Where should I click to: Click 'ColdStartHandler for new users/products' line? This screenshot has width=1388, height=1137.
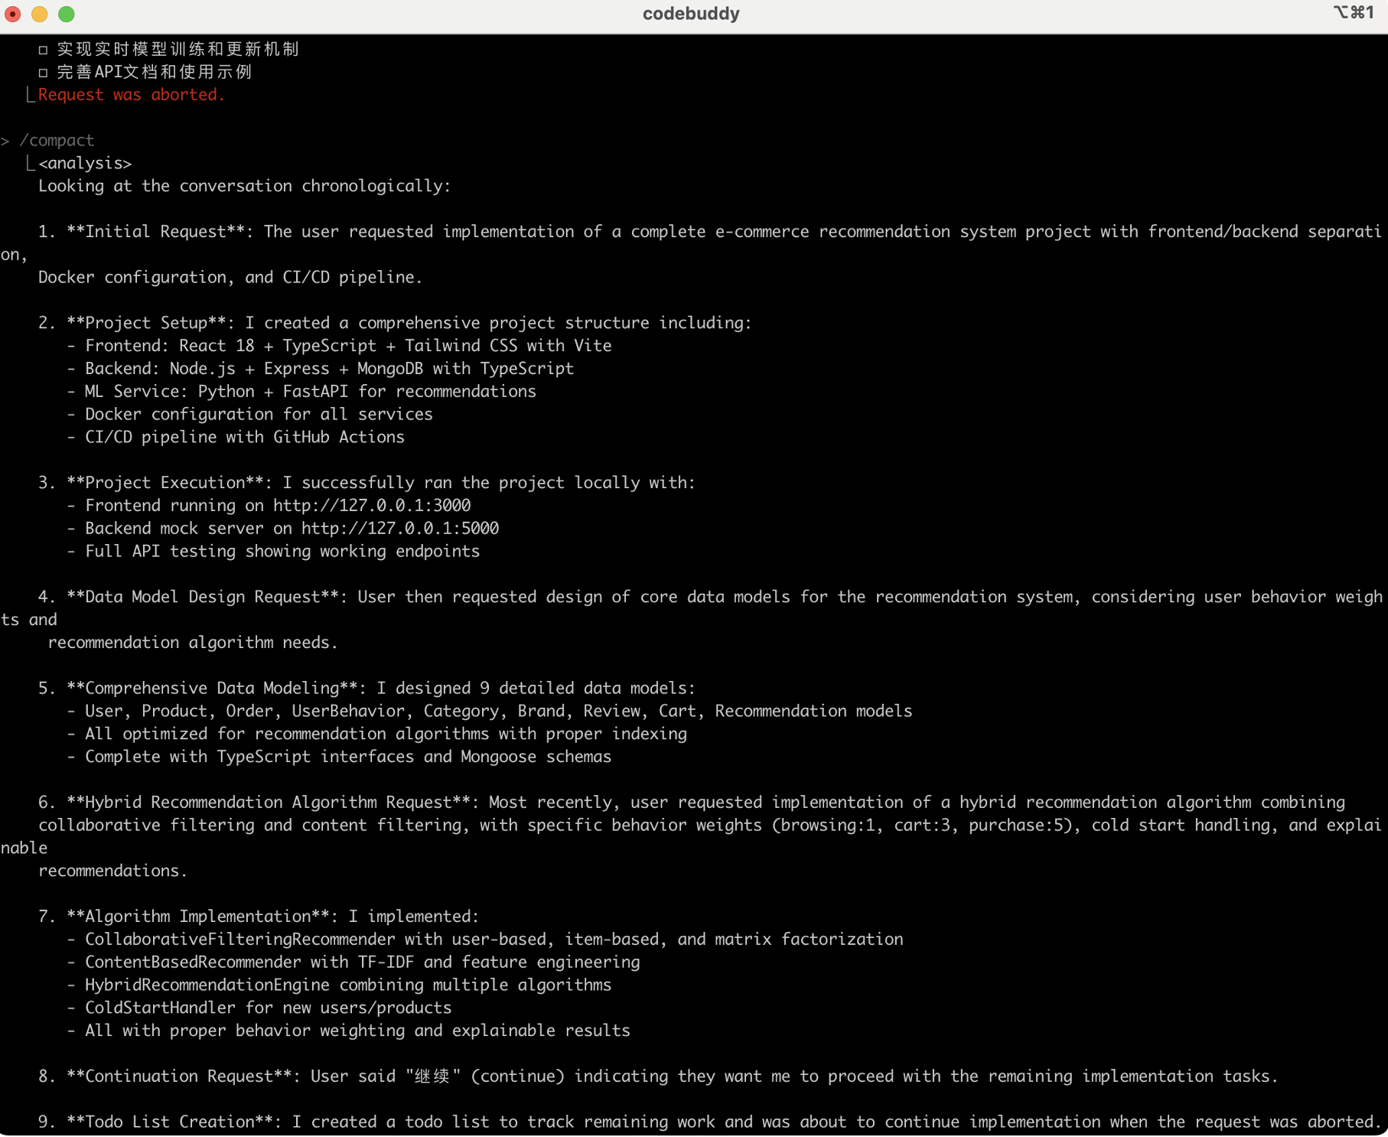tap(259, 1008)
